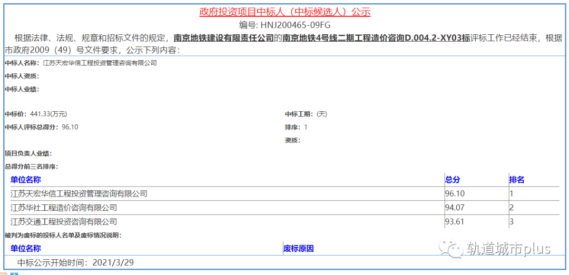Viewport: 569px width, 275px height.
Task: Click the red title 政府投资项目中标人（中标候选人）公示
Action: pyautogui.click(x=284, y=12)
